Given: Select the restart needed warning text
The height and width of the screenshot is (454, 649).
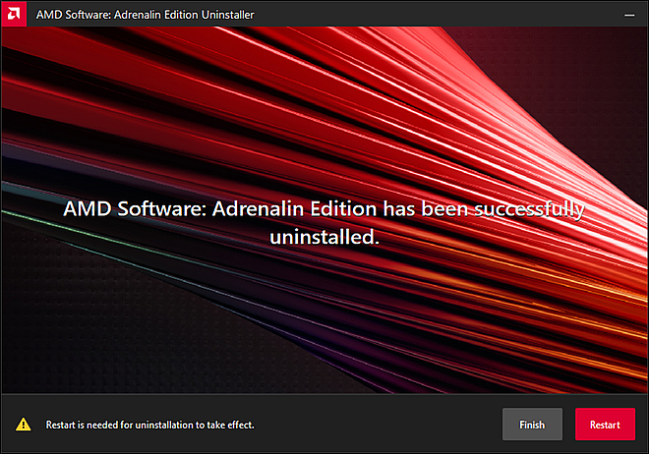Looking at the screenshot, I should (x=150, y=425).
